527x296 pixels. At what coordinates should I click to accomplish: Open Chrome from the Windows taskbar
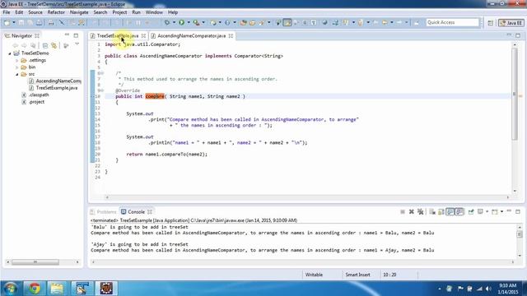coord(35,289)
